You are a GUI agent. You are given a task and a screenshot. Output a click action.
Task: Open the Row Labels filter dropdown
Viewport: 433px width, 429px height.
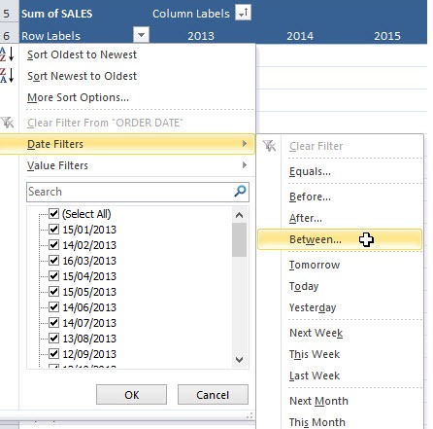(141, 35)
